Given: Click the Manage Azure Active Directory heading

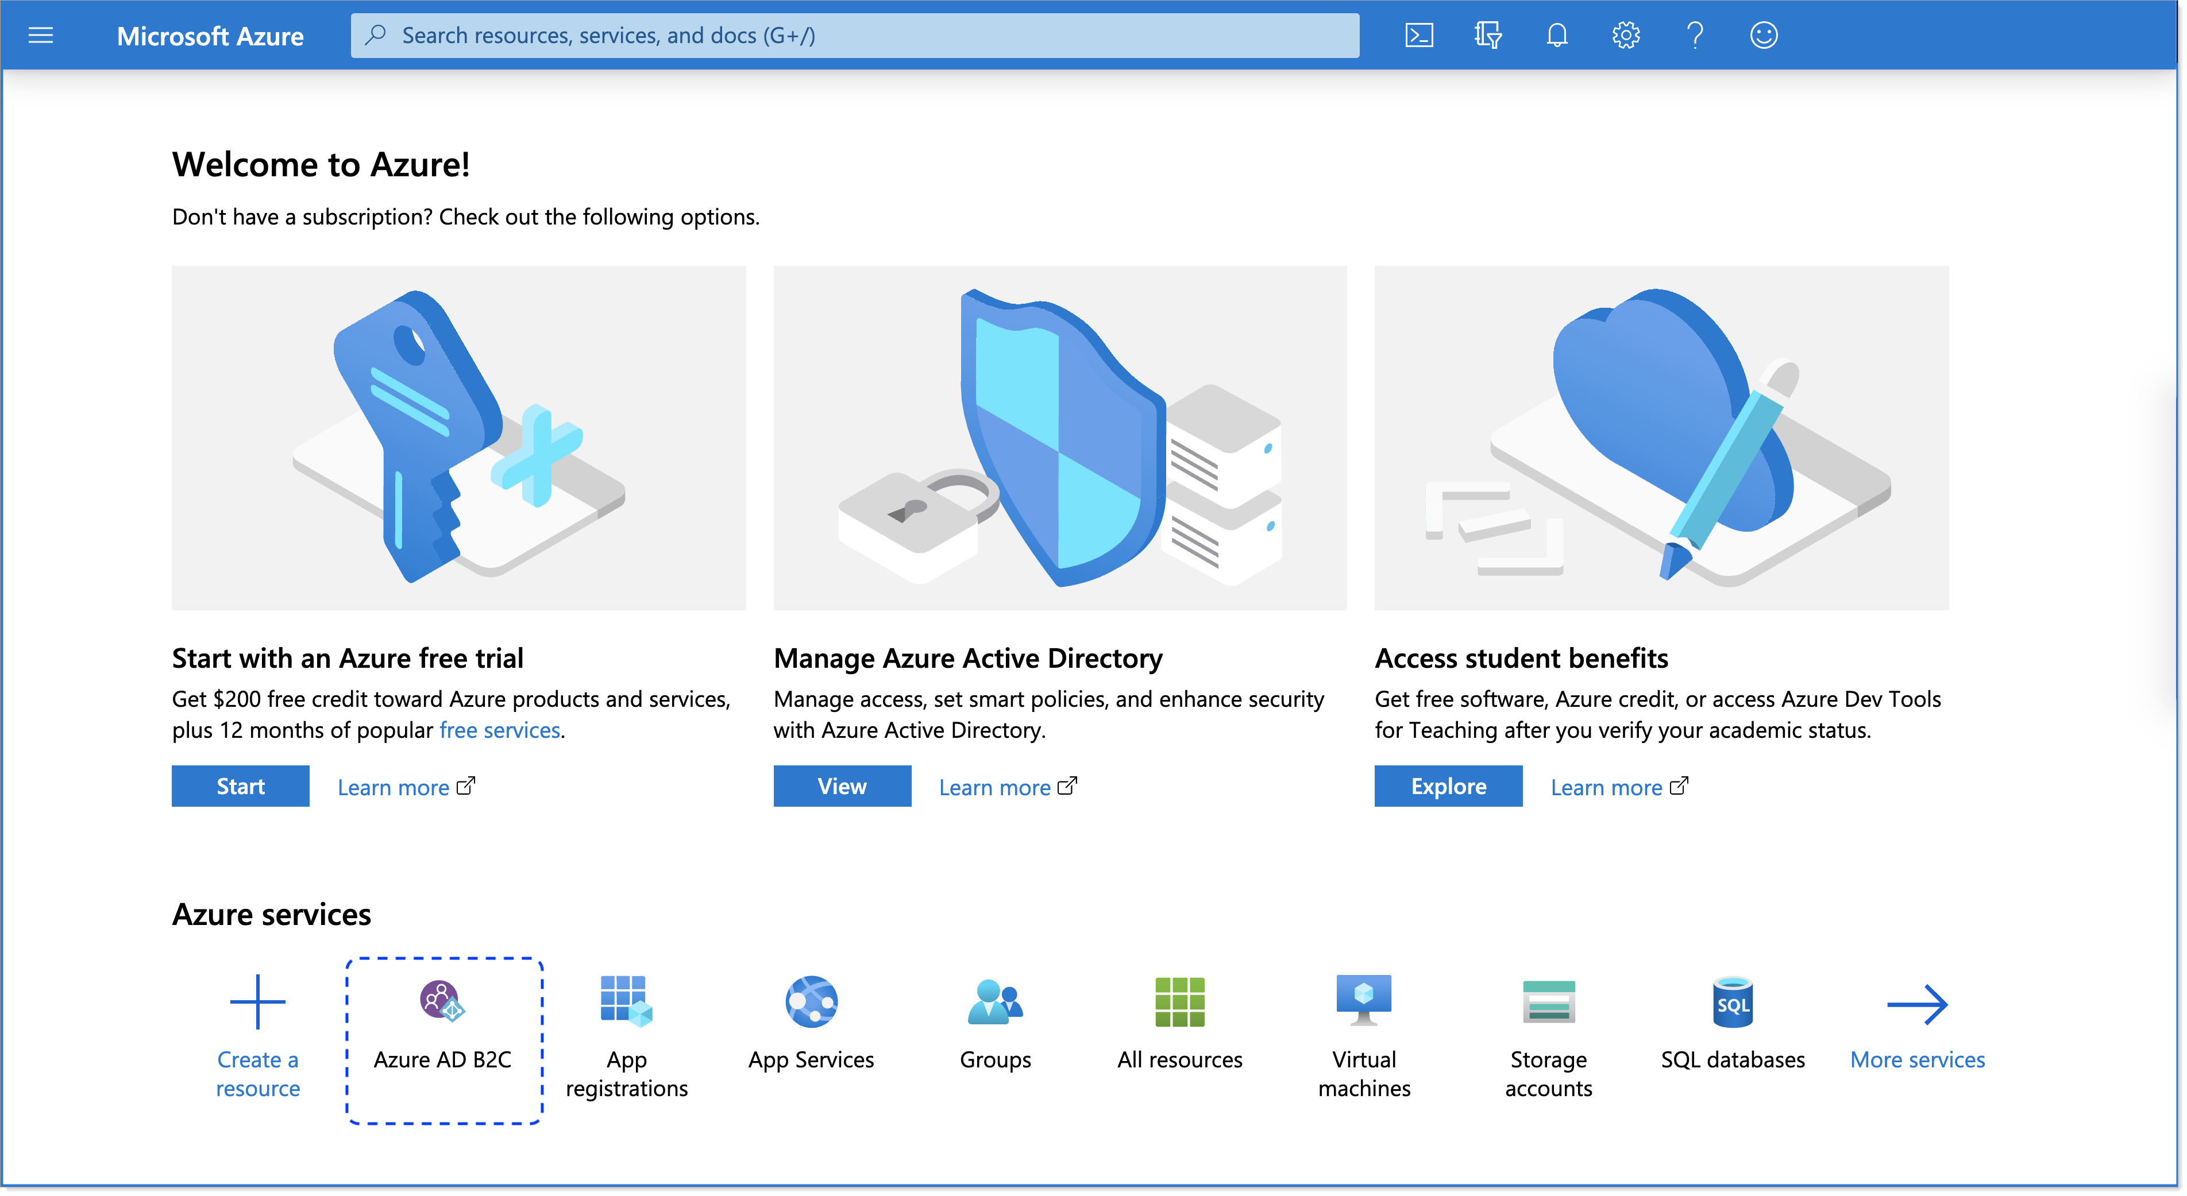Looking at the screenshot, I should [968, 658].
